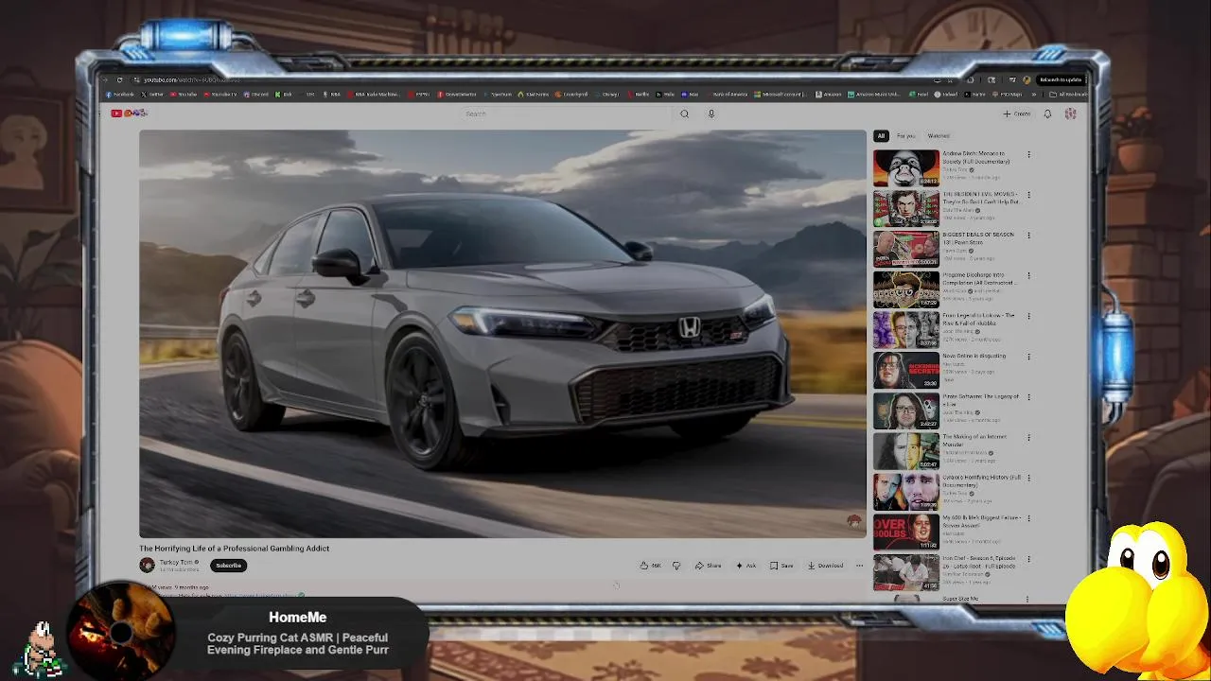Click the YouTube logo home icon
Image resolution: width=1211 pixels, height=681 pixels.
pyautogui.click(x=130, y=113)
